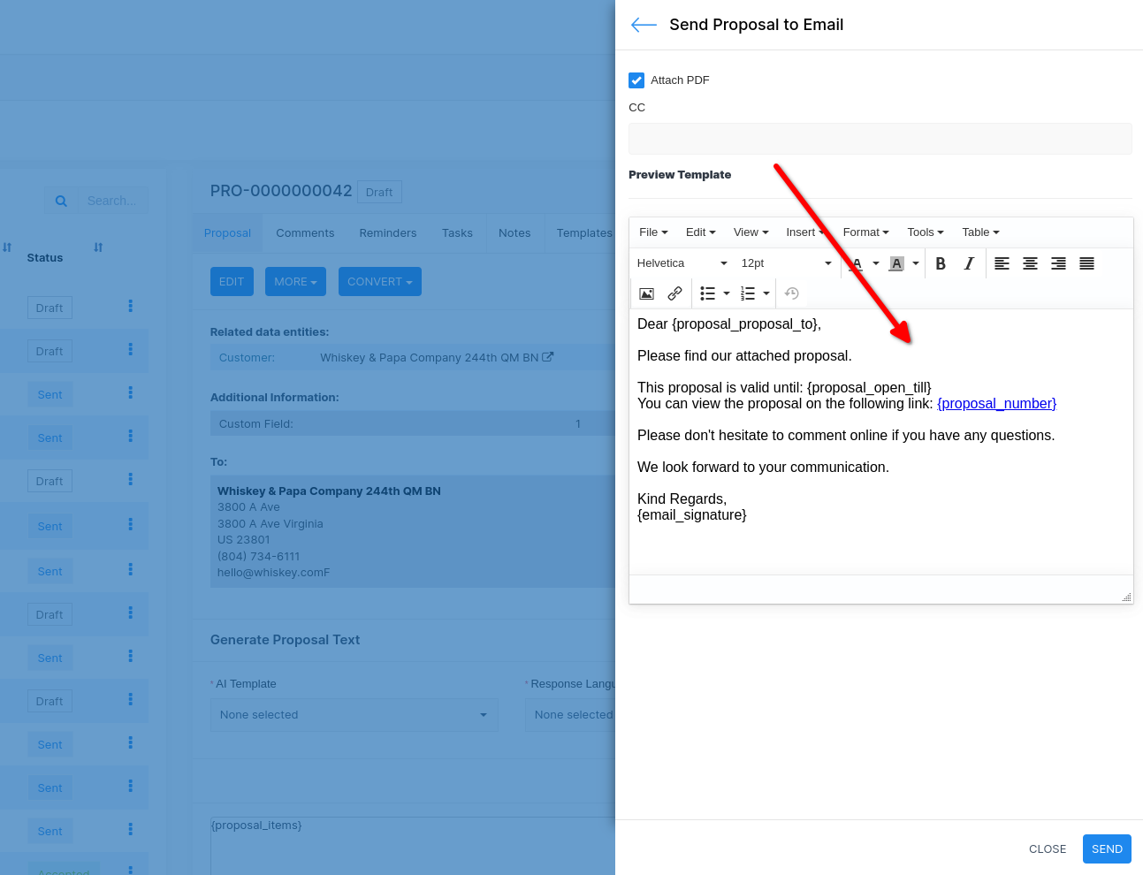Toggle bold formatting in editor toolbar
Image resolution: width=1143 pixels, height=875 pixels.
941,263
